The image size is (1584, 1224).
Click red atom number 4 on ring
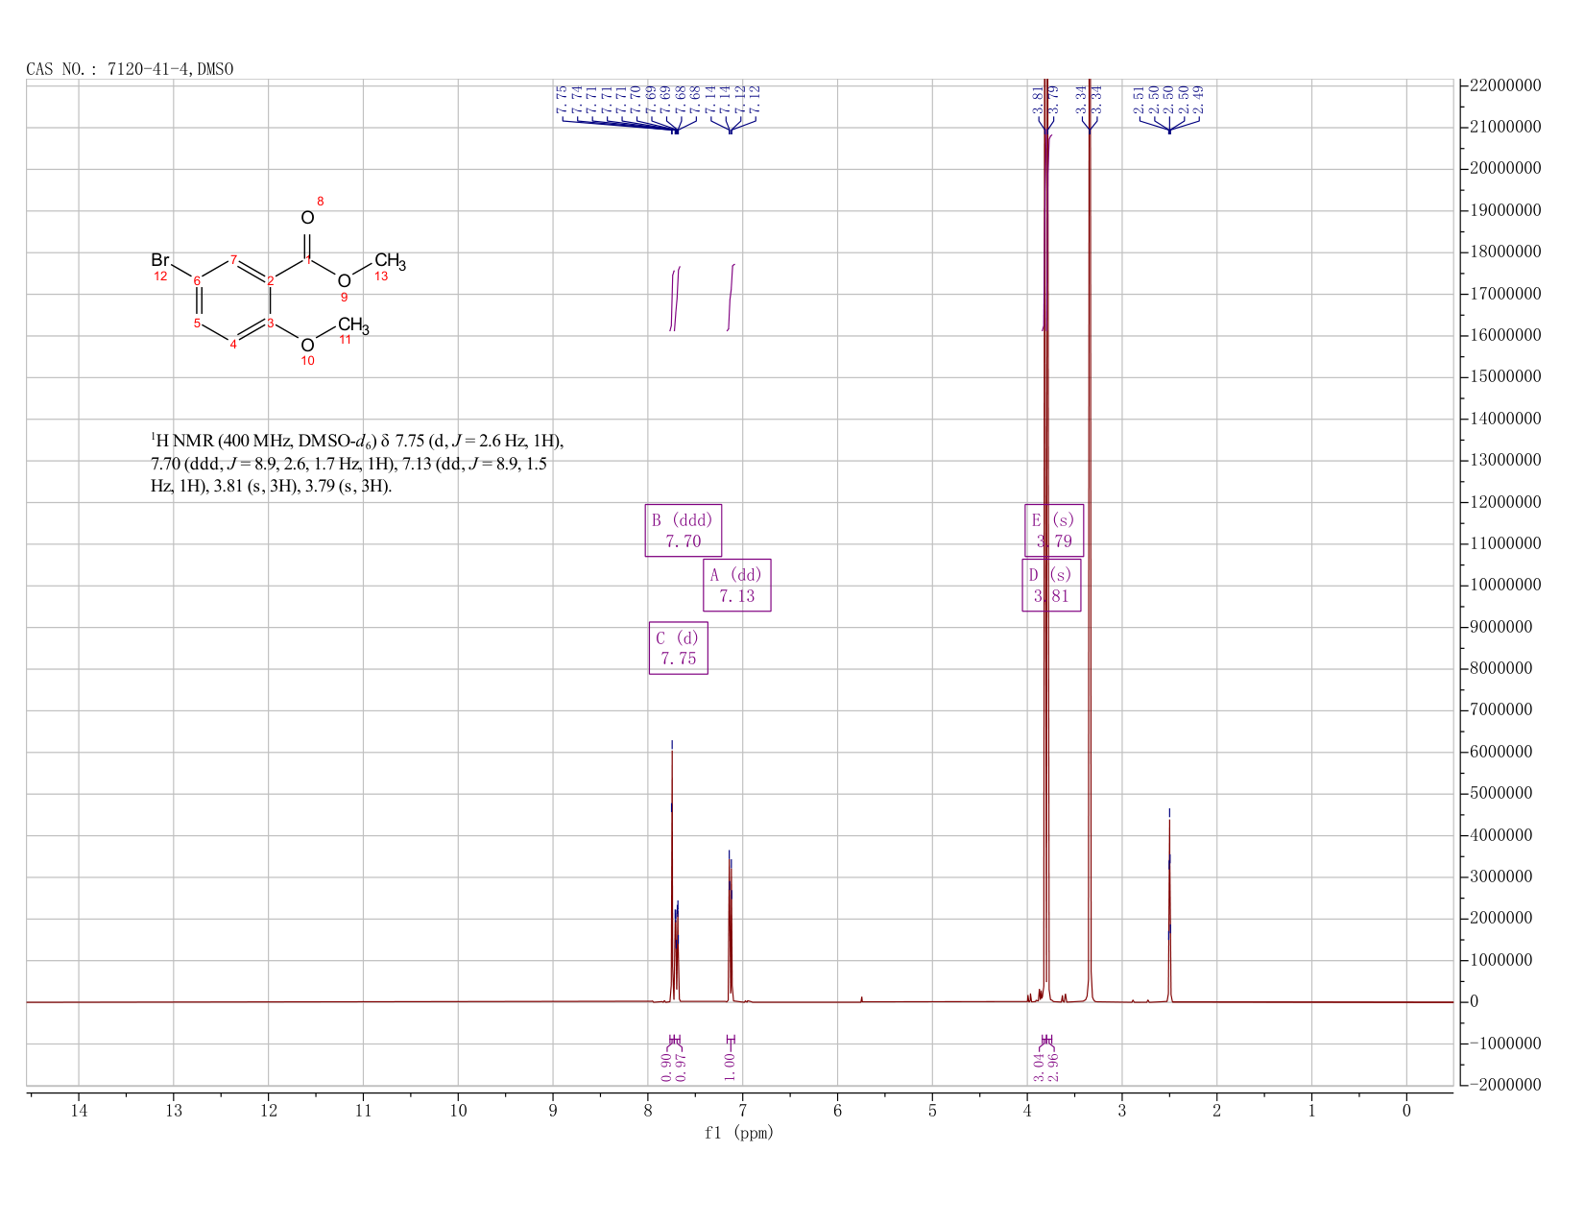(233, 345)
